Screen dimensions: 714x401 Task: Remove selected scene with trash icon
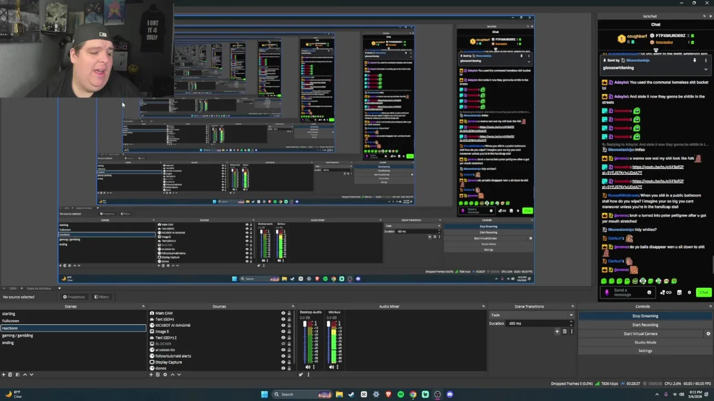click(x=10, y=374)
